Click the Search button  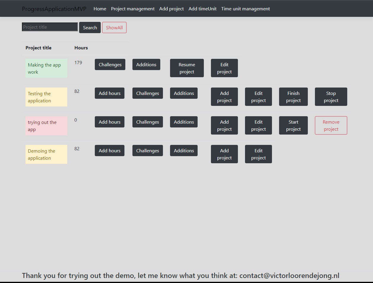(x=90, y=28)
